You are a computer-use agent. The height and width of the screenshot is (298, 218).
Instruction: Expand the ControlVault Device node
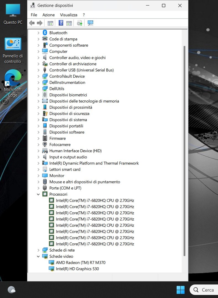pyautogui.click(x=38, y=76)
